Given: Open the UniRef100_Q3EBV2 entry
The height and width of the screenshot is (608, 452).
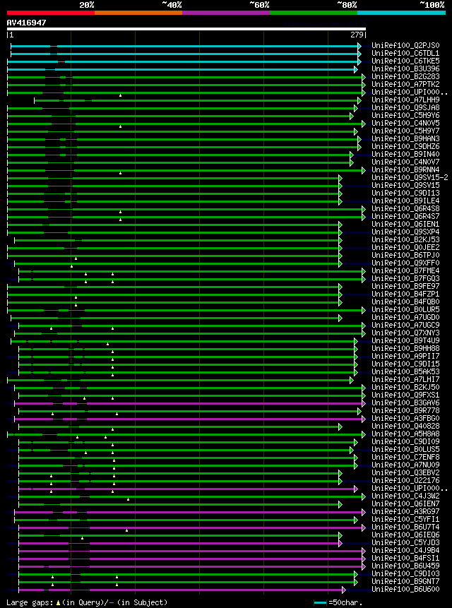Looking at the screenshot, I should [405, 473].
